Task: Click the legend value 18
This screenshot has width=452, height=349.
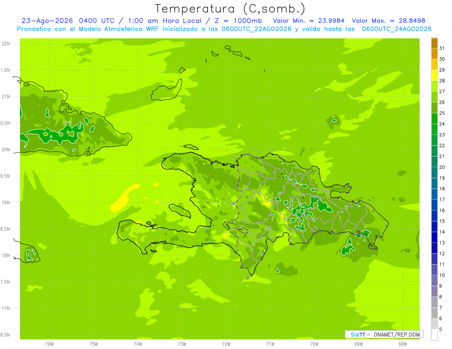Action: point(442,189)
